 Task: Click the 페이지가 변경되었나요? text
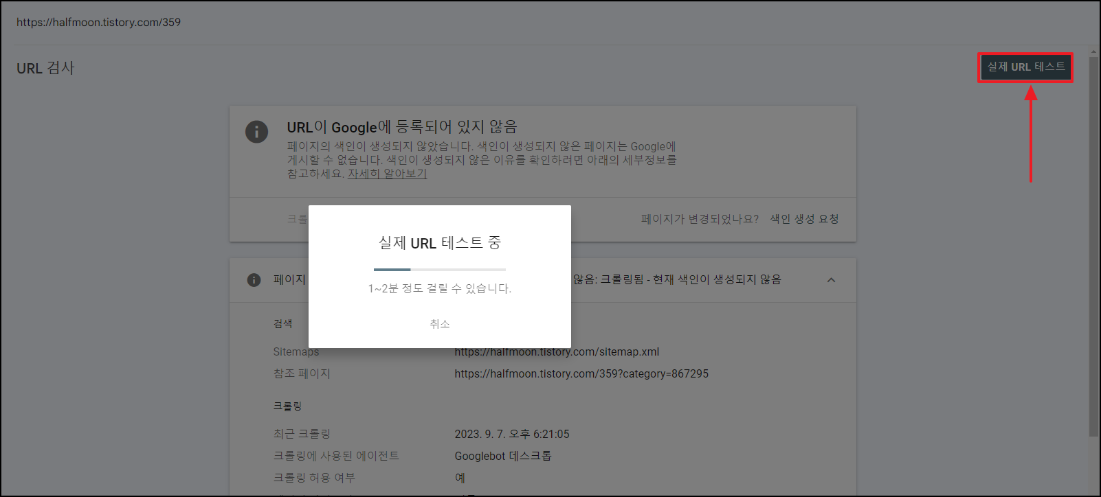coord(700,219)
